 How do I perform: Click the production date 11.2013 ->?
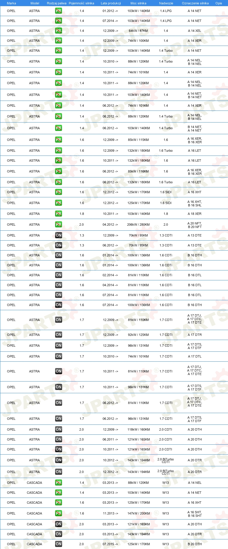[110, 513]
